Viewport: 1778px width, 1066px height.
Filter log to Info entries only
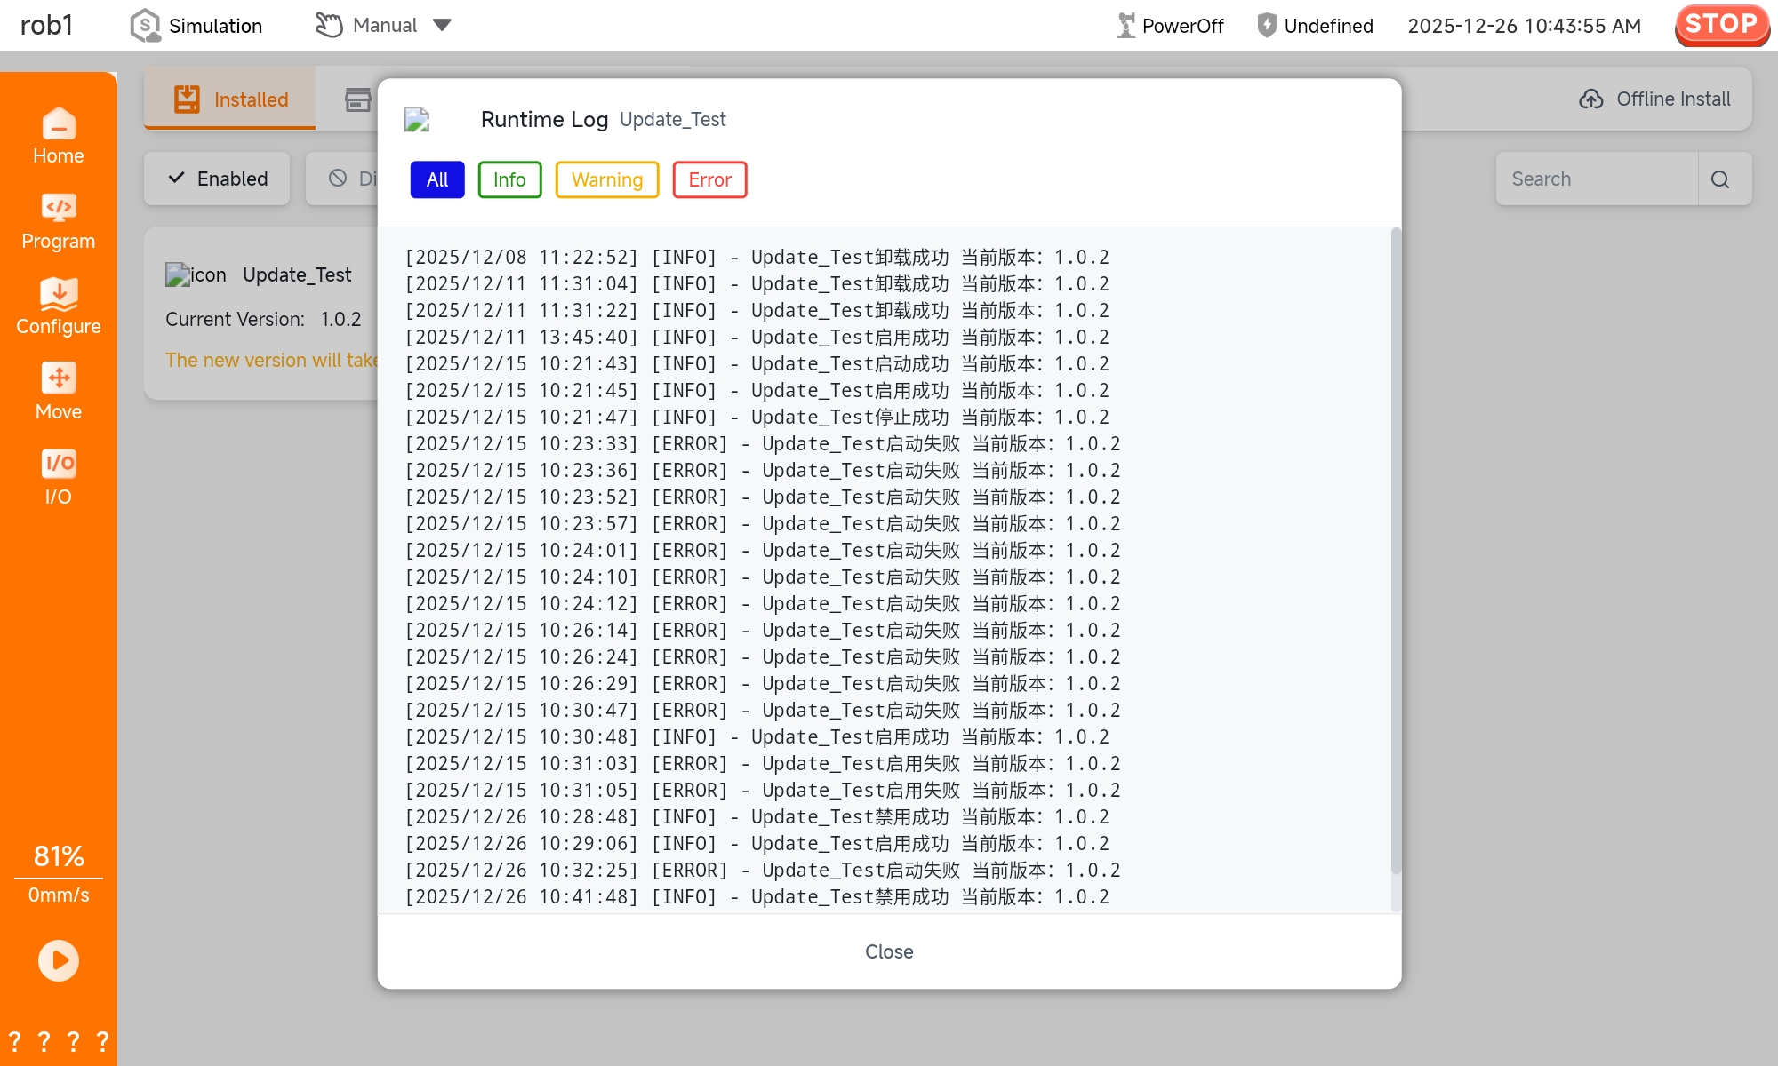coord(509,179)
